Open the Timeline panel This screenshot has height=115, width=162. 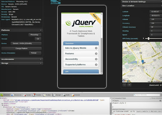coord(37,95)
